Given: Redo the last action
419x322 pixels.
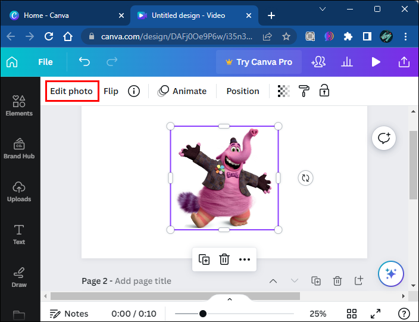Looking at the screenshot, I should [112, 62].
